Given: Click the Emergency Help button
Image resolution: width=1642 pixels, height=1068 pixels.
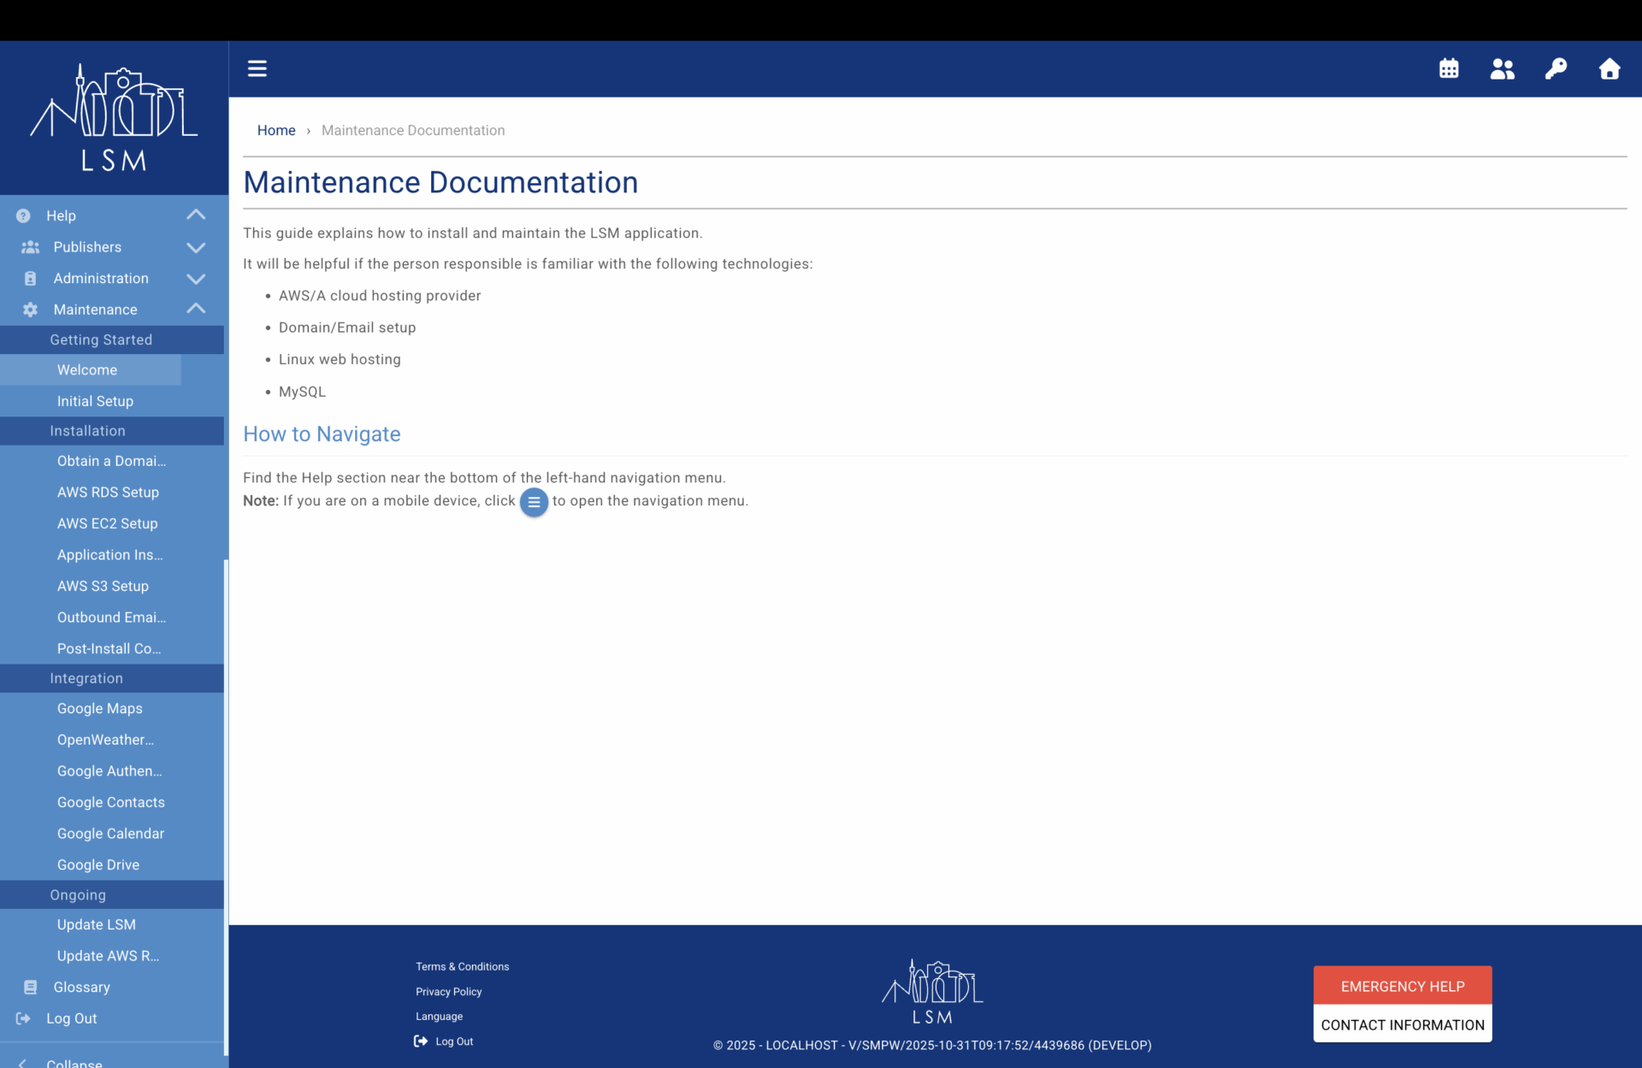Looking at the screenshot, I should pos(1403,986).
